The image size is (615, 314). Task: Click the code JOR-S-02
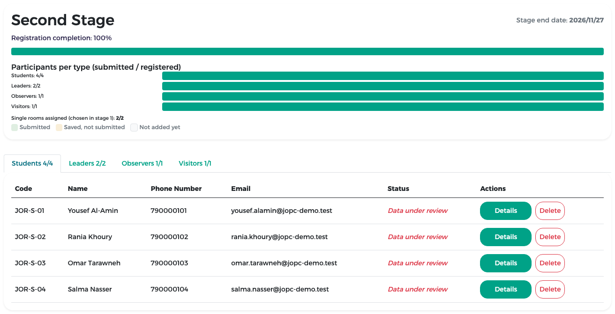[30, 237]
